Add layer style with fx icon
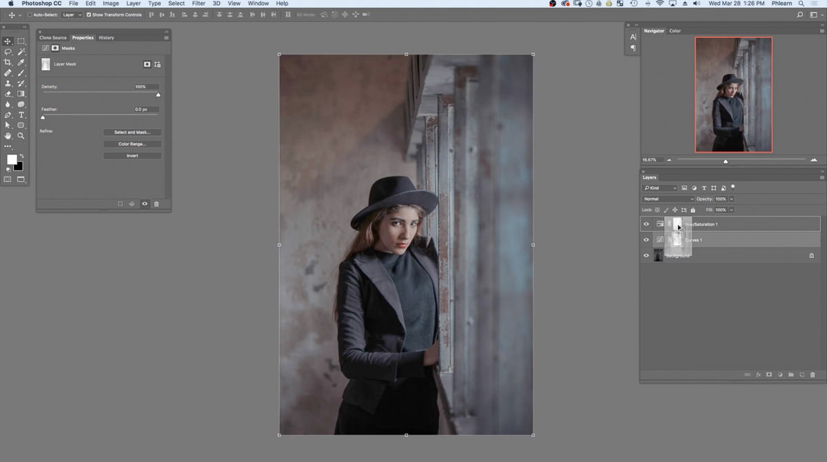This screenshot has width=827, height=462. pyautogui.click(x=758, y=374)
